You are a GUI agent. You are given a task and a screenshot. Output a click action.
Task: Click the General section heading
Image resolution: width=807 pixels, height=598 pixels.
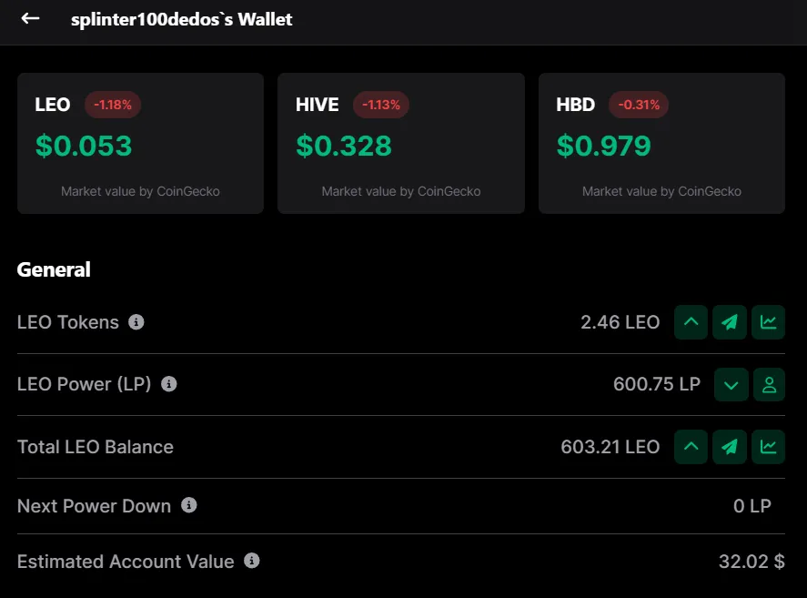click(54, 269)
